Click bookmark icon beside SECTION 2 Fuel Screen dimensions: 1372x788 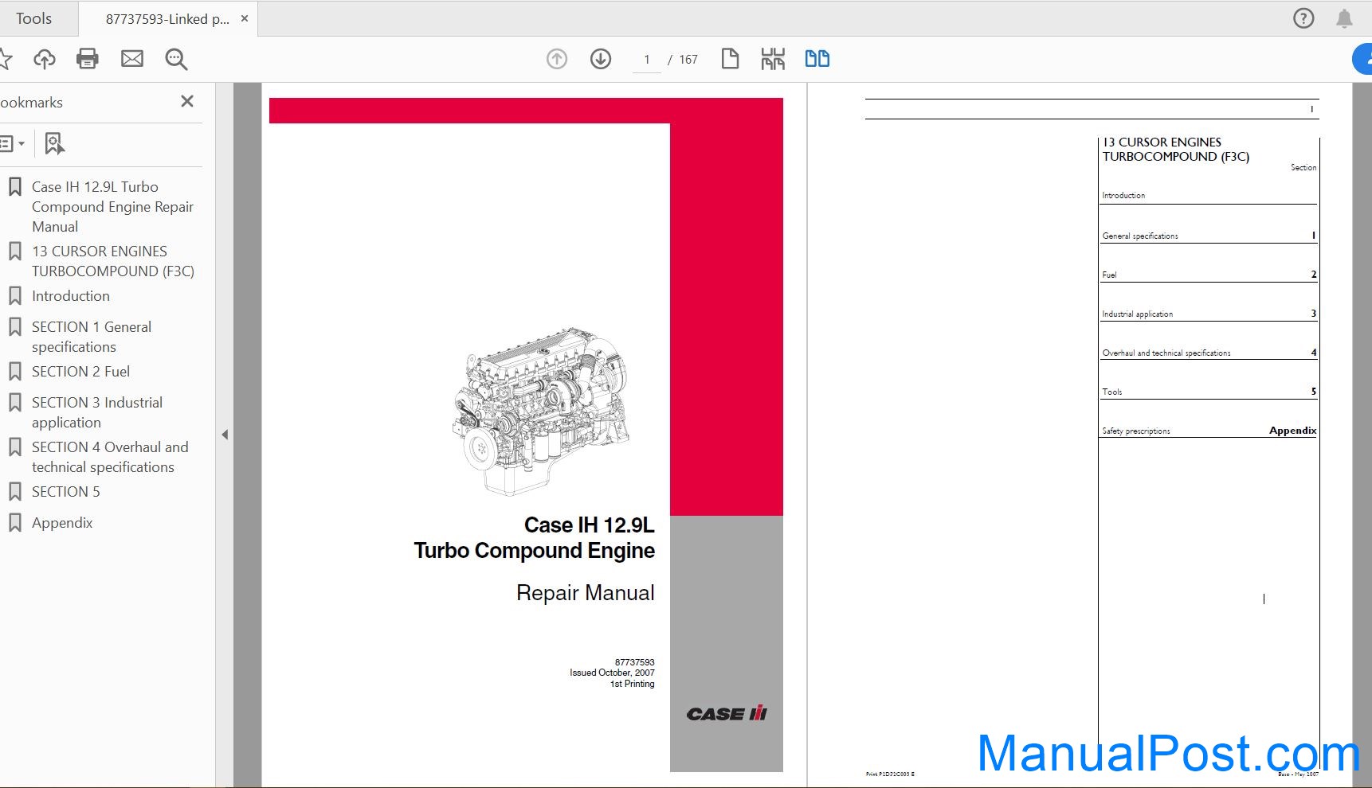[15, 372]
